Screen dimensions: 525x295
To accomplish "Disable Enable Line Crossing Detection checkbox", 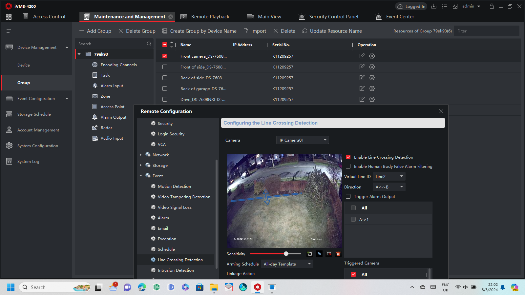I will (348, 157).
